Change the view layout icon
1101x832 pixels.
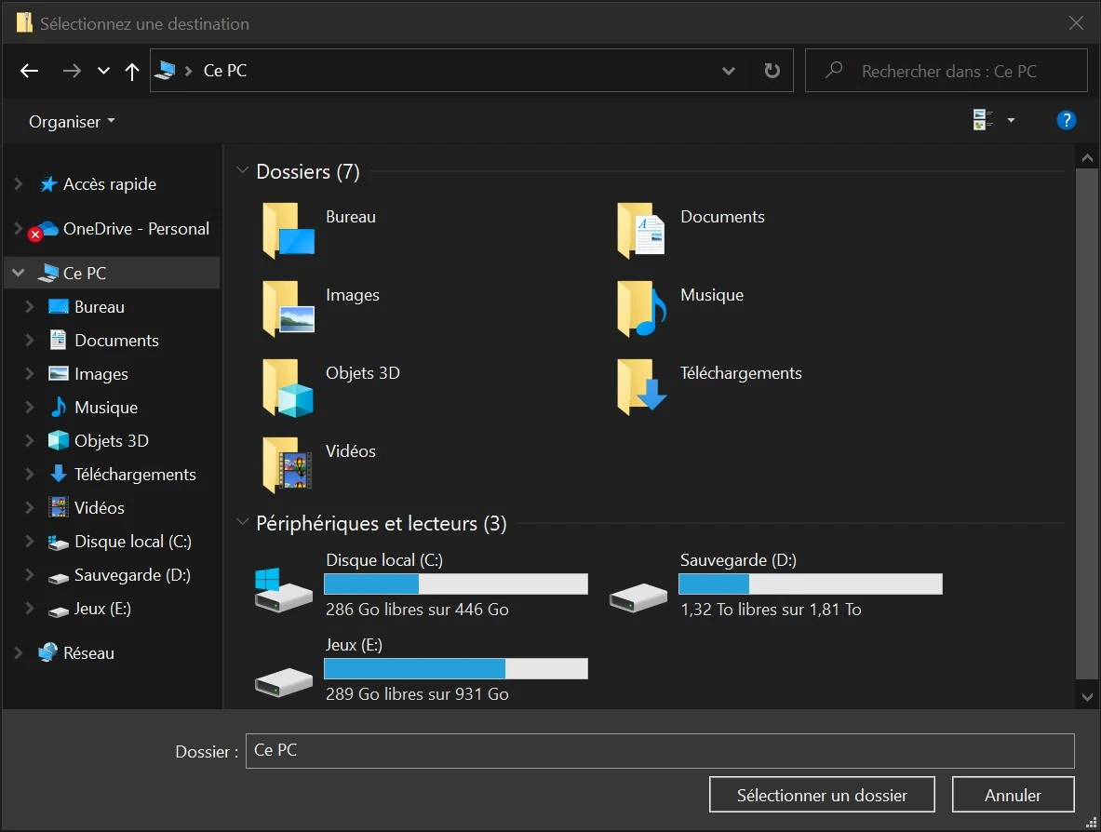tap(982, 120)
